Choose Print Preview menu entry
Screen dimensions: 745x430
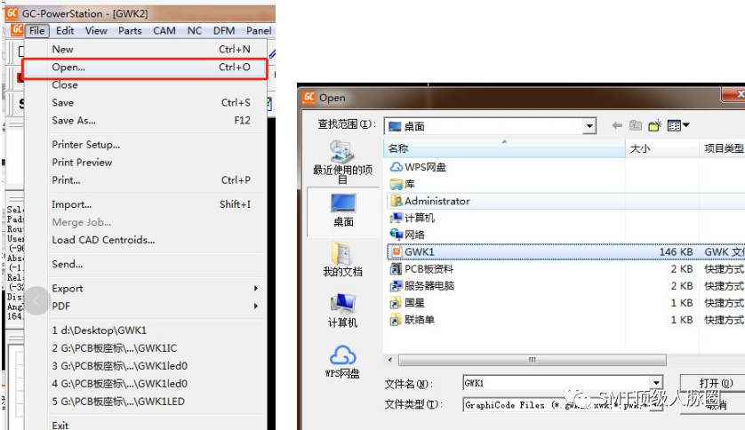point(145,163)
